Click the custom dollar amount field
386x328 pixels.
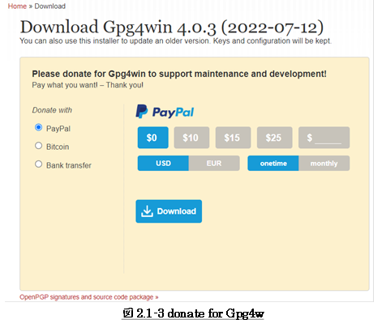[x=324, y=138]
